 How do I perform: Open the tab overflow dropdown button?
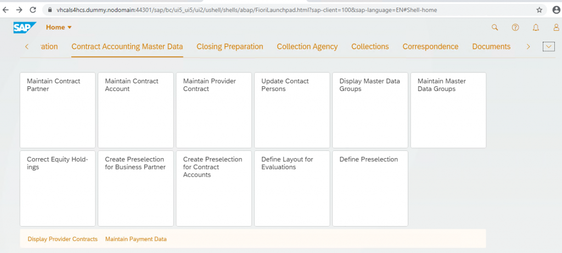tap(548, 47)
